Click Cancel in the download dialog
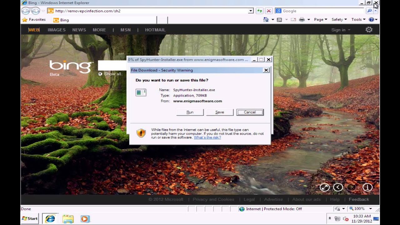Screen dimensions: 400x225 (250, 112)
